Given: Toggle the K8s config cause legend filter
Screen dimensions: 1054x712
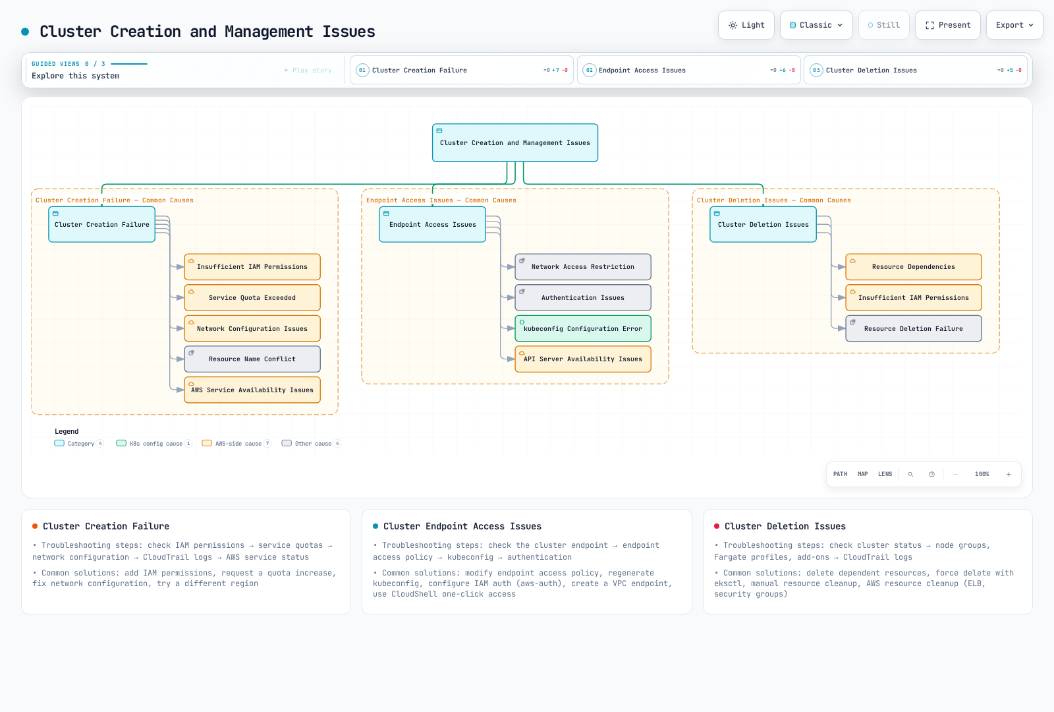Looking at the screenshot, I should (154, 444).
